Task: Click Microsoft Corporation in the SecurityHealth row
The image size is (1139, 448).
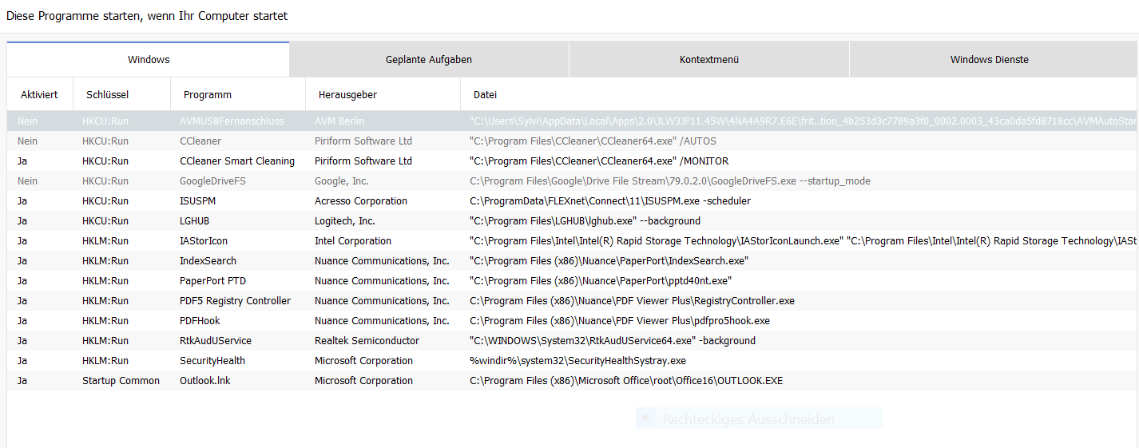Action: coord(363,361)
